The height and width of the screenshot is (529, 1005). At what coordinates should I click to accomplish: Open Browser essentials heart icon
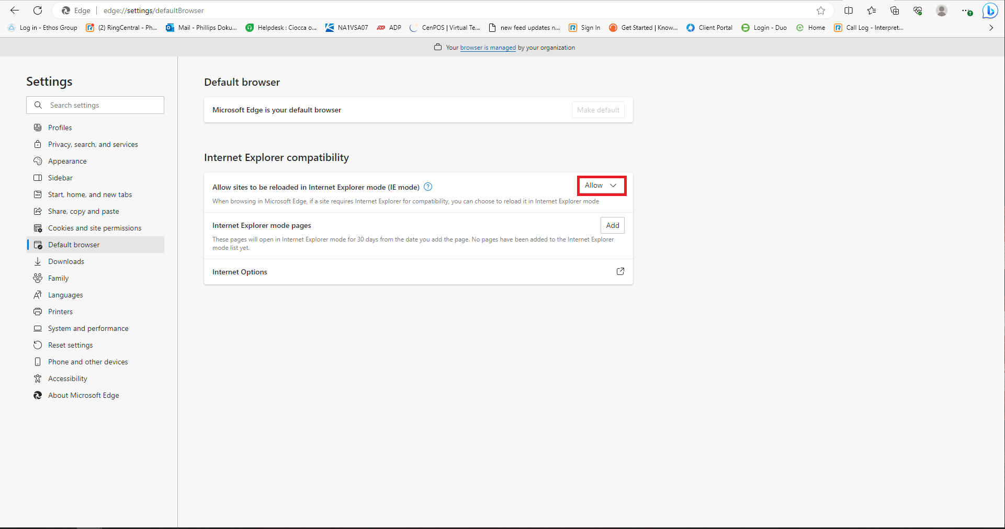click(918, 10)
